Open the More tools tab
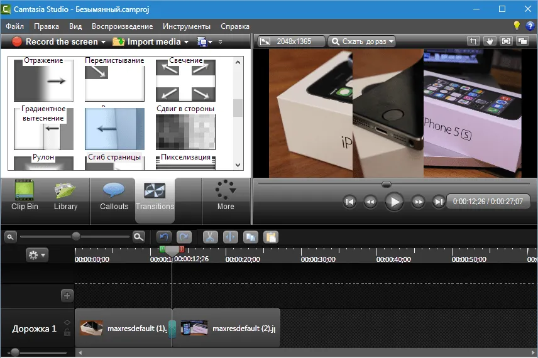Image resolution: width=538 pixels, height=358 pixels. [226, 195]
